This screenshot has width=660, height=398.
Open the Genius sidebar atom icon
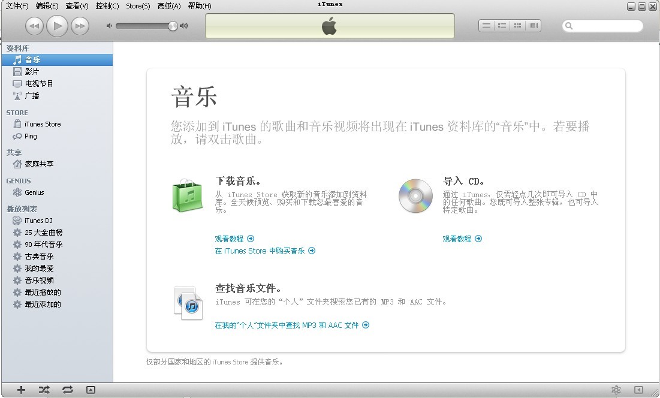click(616, 390)
